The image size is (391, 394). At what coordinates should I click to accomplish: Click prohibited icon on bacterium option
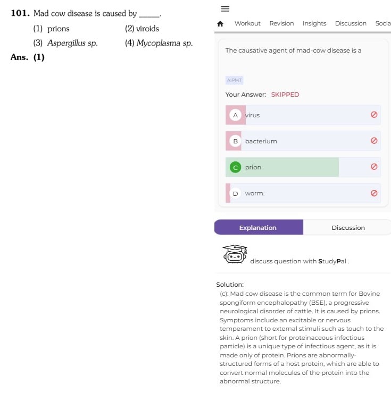tap(374, 141)
